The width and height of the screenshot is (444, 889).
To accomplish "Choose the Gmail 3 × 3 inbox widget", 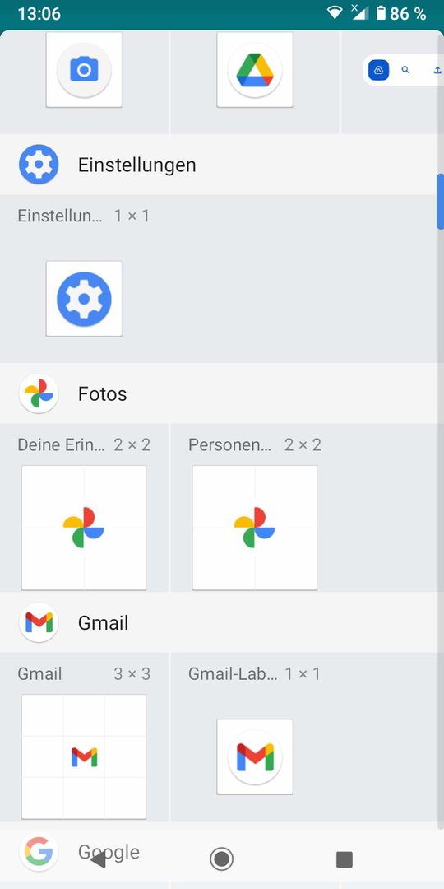I will coord(84,756).
